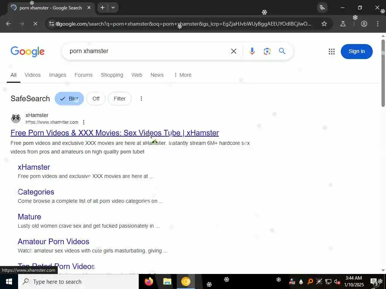Click the address bar URL

[185, 24]
